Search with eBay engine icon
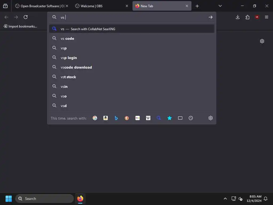This screenshot has width=273, height=205. 138,118
